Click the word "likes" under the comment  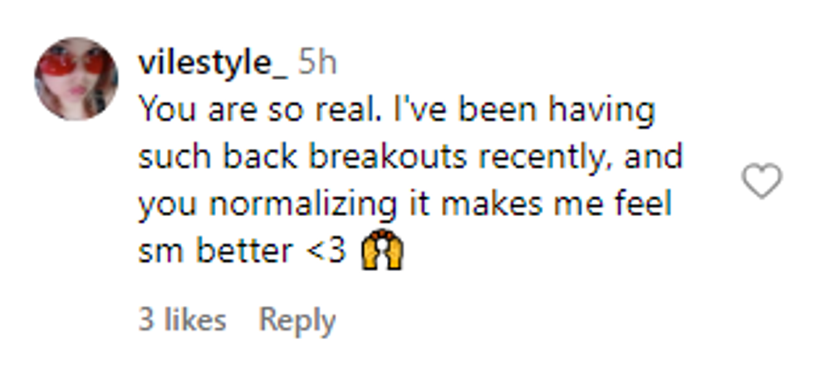(x=194, y=320)
